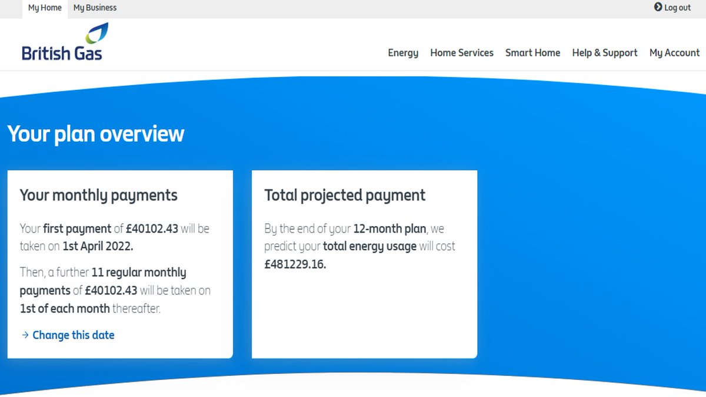The width and height of the screenshot is (706, 397).
Task: Open the My Account menu
Action: (x=674, y=53)
